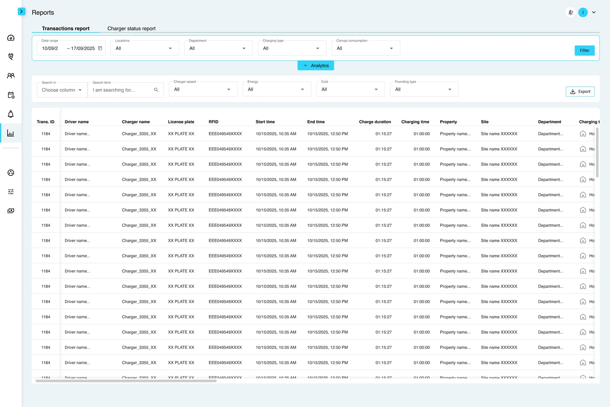Screen dimensions: 610x407
Task: Open the Choose column dropdown
Action: point(62,90)
